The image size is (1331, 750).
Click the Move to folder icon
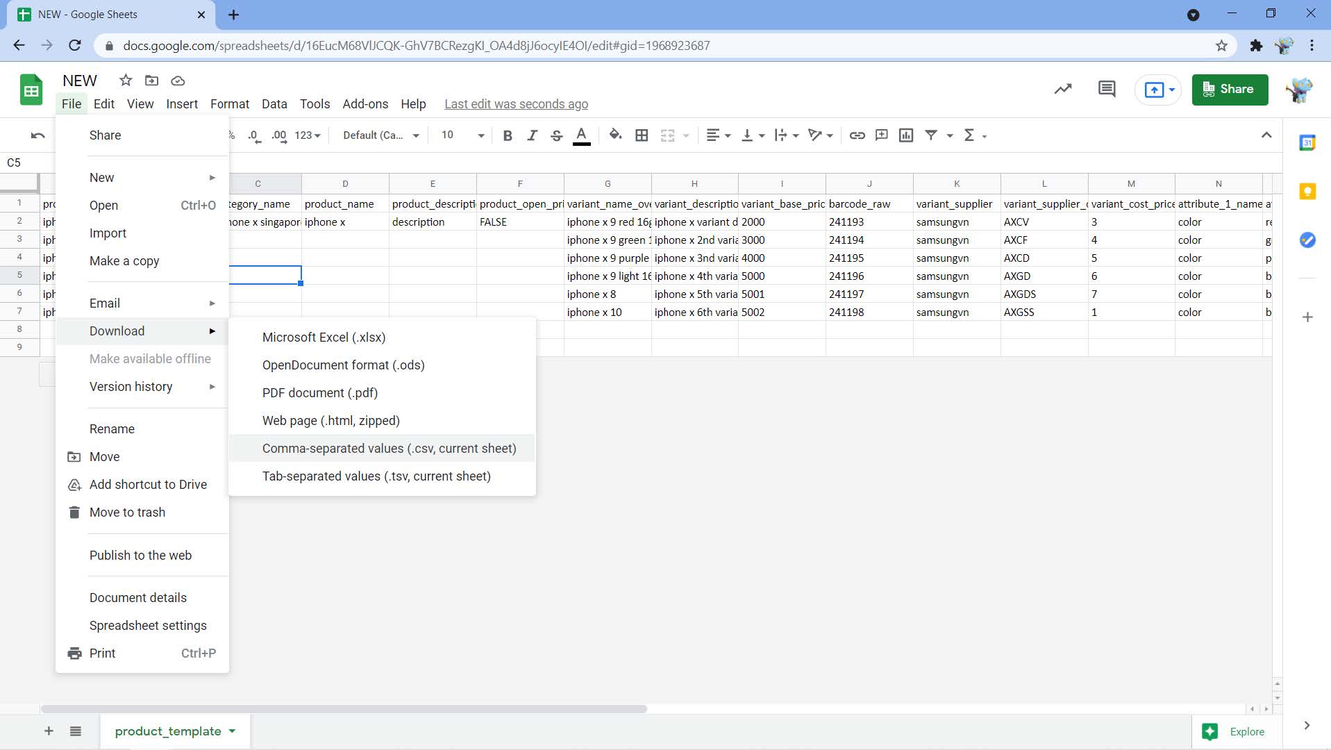coord(151,81)
